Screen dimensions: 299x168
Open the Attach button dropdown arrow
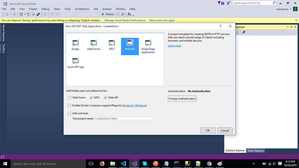click(117, 14)
